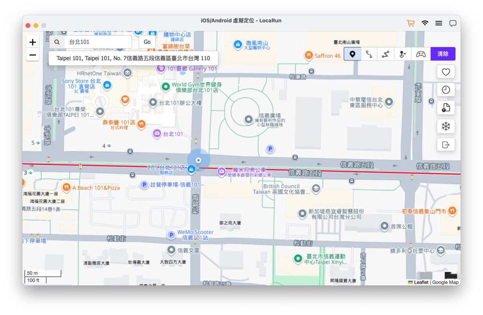This screenshot has width=483, height=315.
Task: Click the snowflake cooldown icon
Action: tap(446, 126)
